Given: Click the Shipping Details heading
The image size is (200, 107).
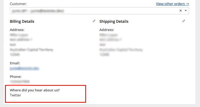Looking at the screenshot, I should click(x=114, y=21).
